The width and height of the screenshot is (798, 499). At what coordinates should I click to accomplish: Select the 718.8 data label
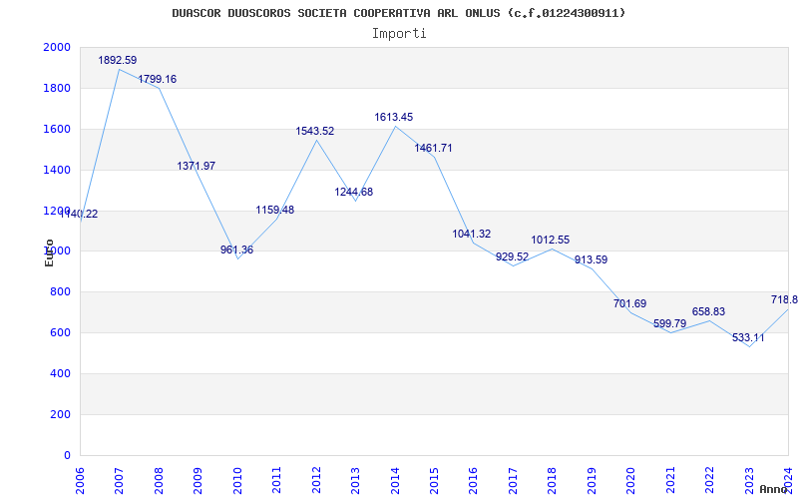point(784,299)
